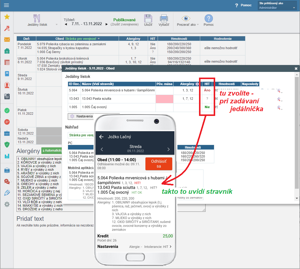Click the hamburger menu icon
This screenshot has height=269, width=300.
6,5
